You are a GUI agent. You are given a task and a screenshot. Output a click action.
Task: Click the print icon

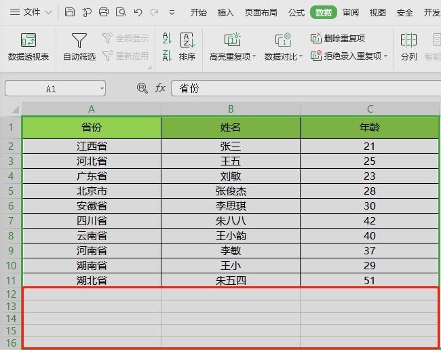pyautogui.click(x=104, y=12)
